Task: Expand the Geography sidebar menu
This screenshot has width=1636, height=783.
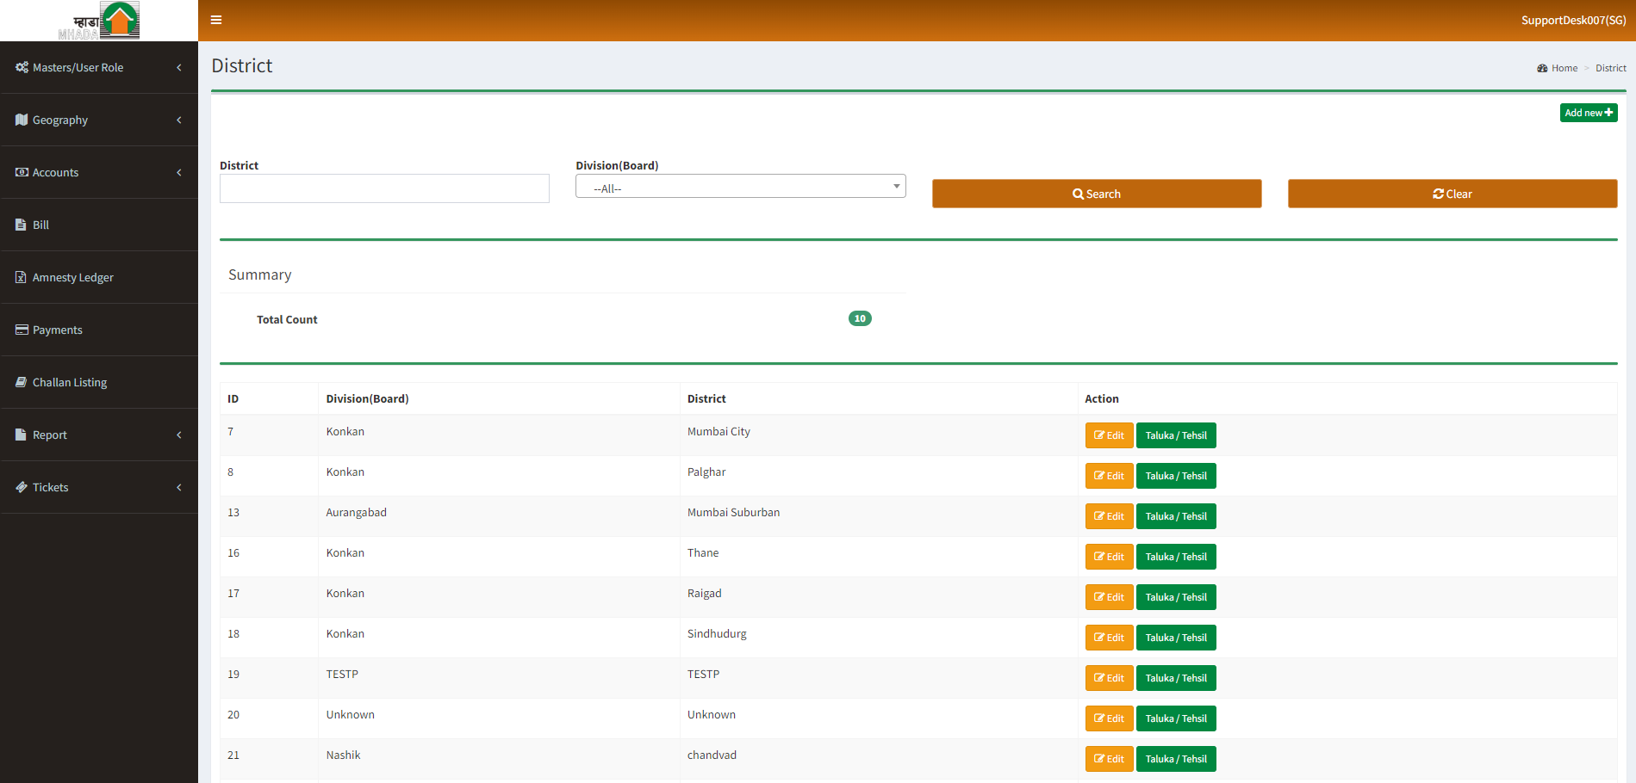Action: click(99, 120)
